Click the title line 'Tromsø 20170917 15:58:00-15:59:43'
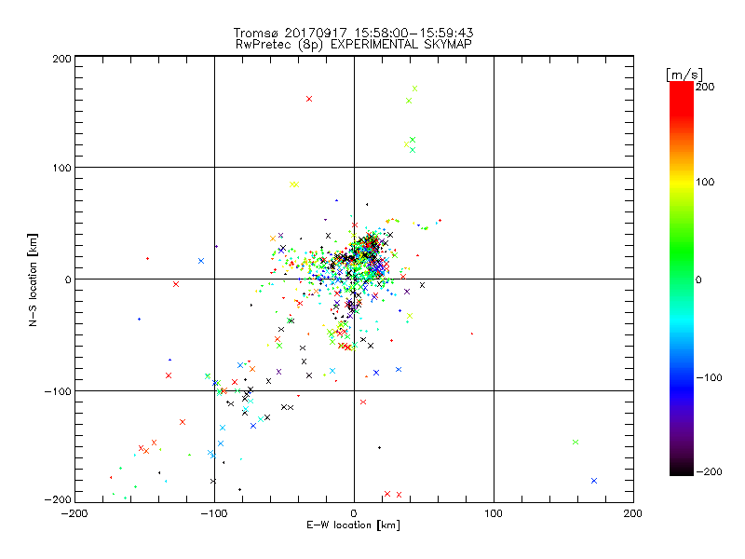Screen dimensions: 745x559 [x=353, y=33]
